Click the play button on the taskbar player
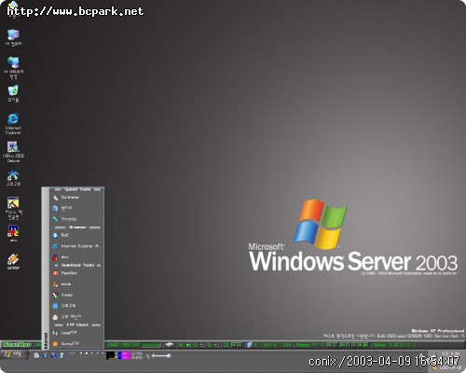 coord(81,353)
